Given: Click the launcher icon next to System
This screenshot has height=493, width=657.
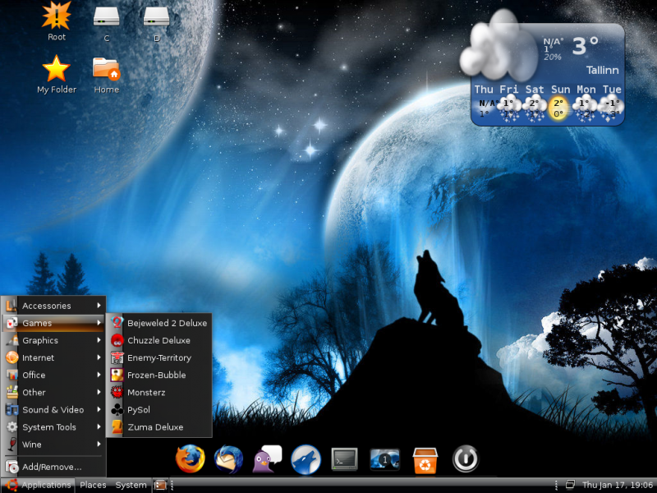Looking at the screenshot, I should click(159, 485).
